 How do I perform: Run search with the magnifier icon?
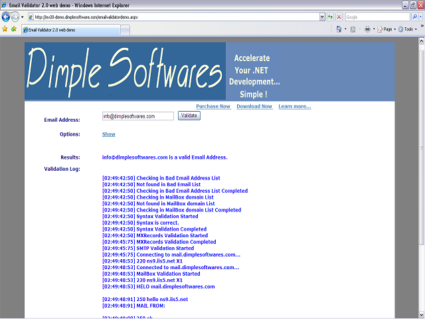[x=414, y=17]
